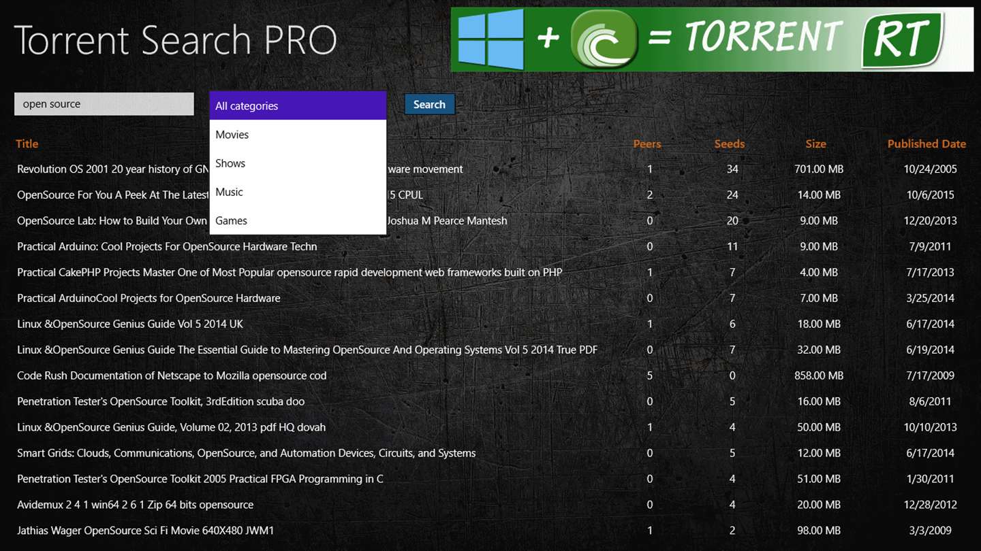Sort results by the Title column header

pyautogui.click(x=27, y=144)
